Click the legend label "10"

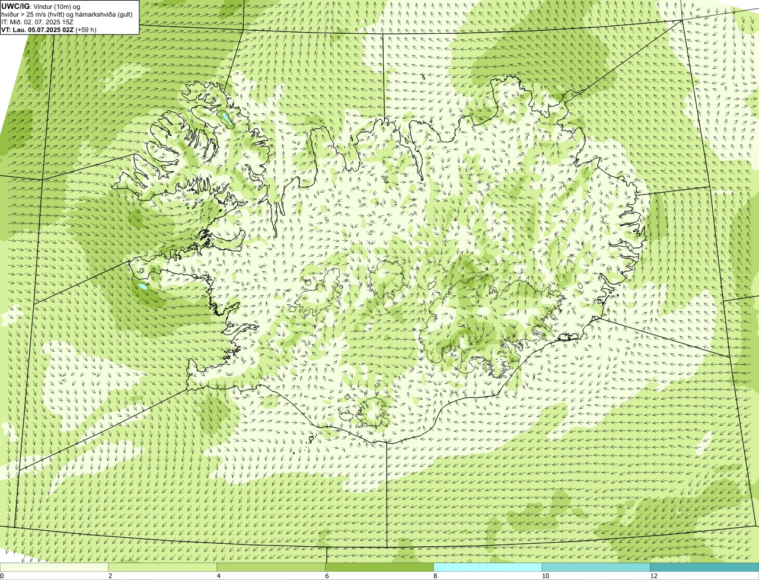click(544, 576)
